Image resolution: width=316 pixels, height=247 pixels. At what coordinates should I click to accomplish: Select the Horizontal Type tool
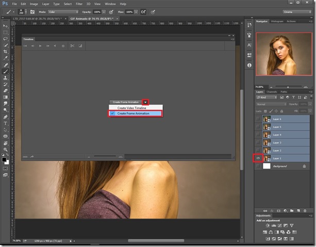pos(5,123)
